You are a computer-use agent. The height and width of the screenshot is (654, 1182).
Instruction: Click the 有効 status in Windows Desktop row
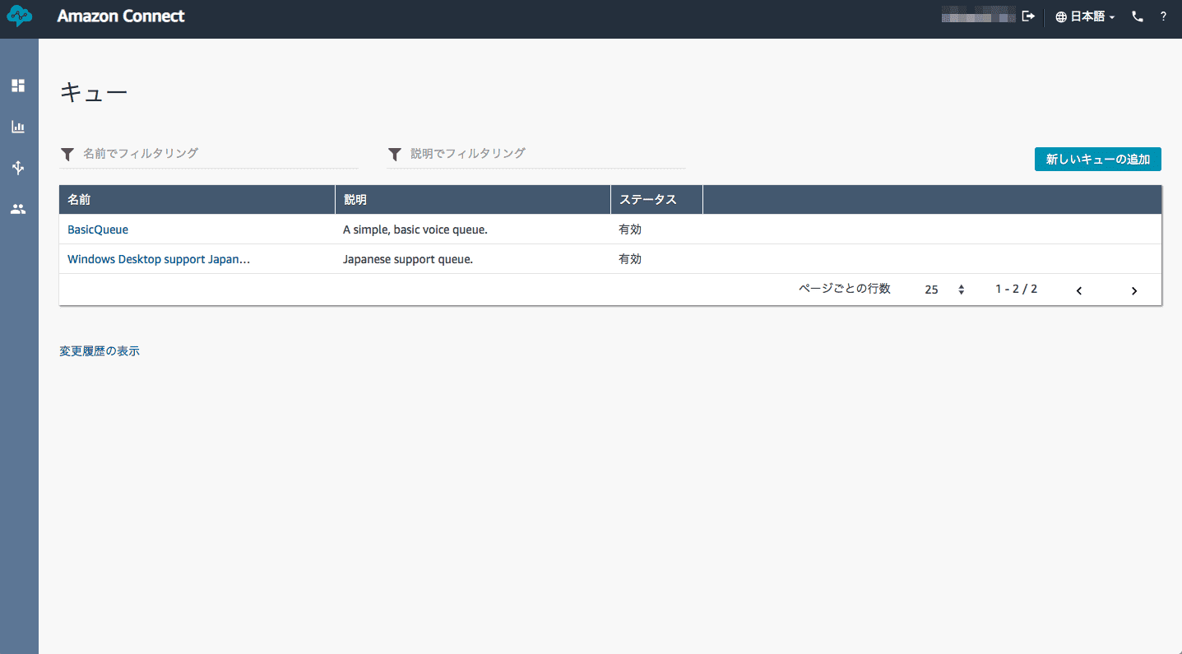click(630, 259)
